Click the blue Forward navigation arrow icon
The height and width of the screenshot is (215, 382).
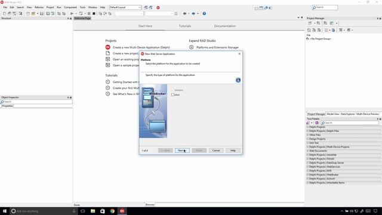[x=193, y=14]
